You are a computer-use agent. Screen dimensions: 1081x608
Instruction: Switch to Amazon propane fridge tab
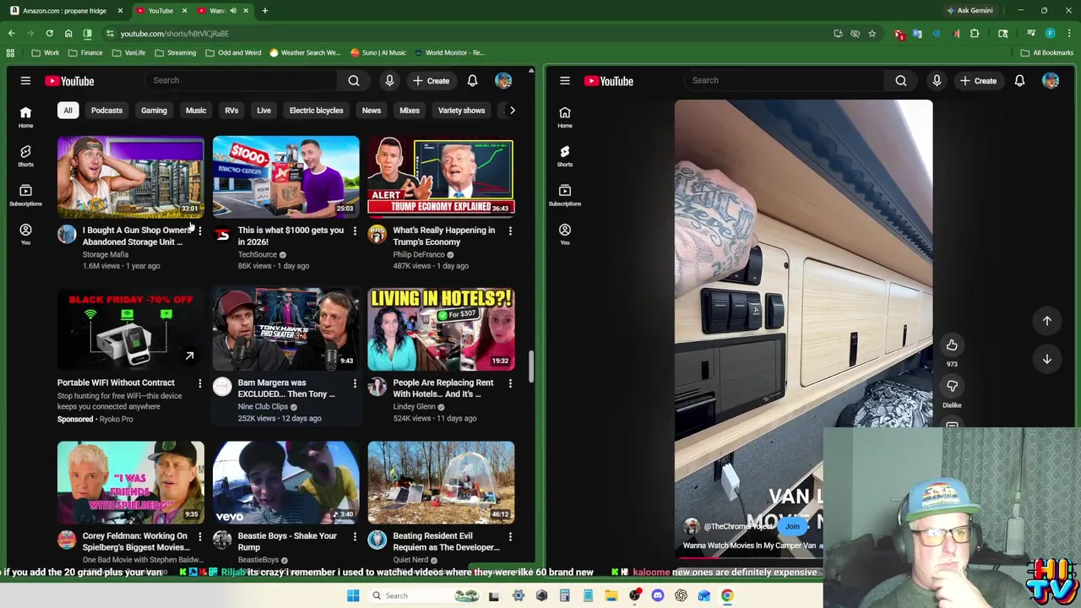(66, 11)
